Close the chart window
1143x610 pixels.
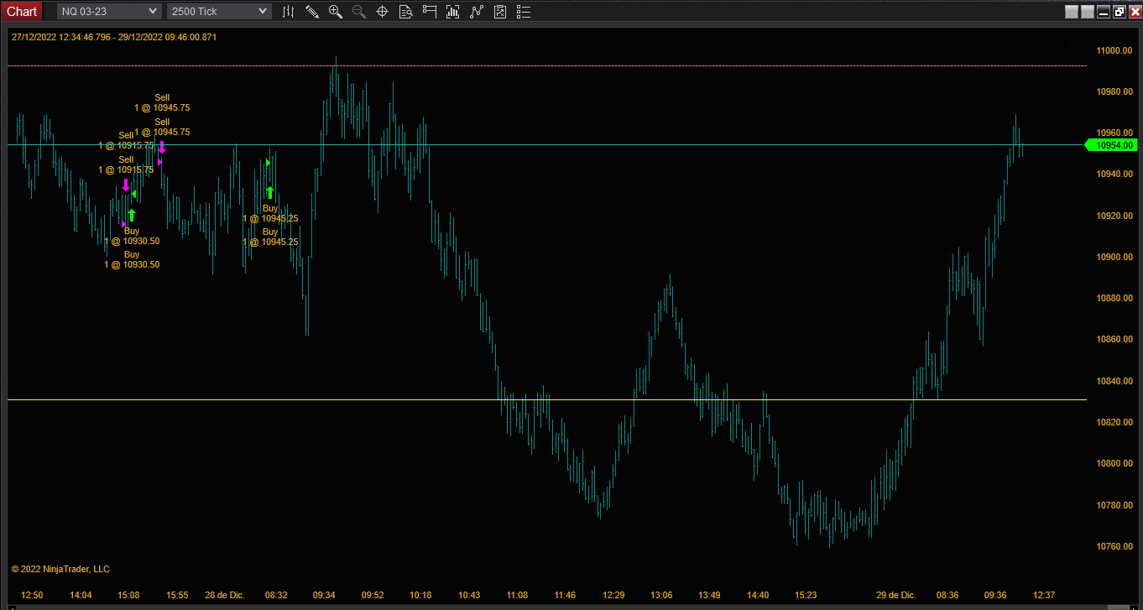tap(1135, 12)
